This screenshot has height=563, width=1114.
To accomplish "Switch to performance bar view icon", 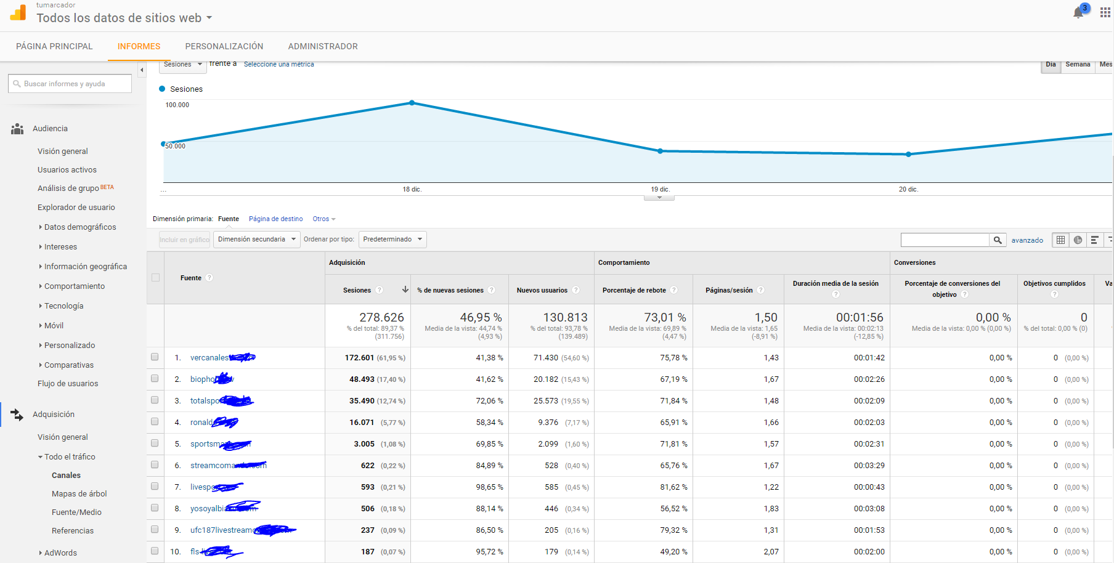I will pos(1094,240).
